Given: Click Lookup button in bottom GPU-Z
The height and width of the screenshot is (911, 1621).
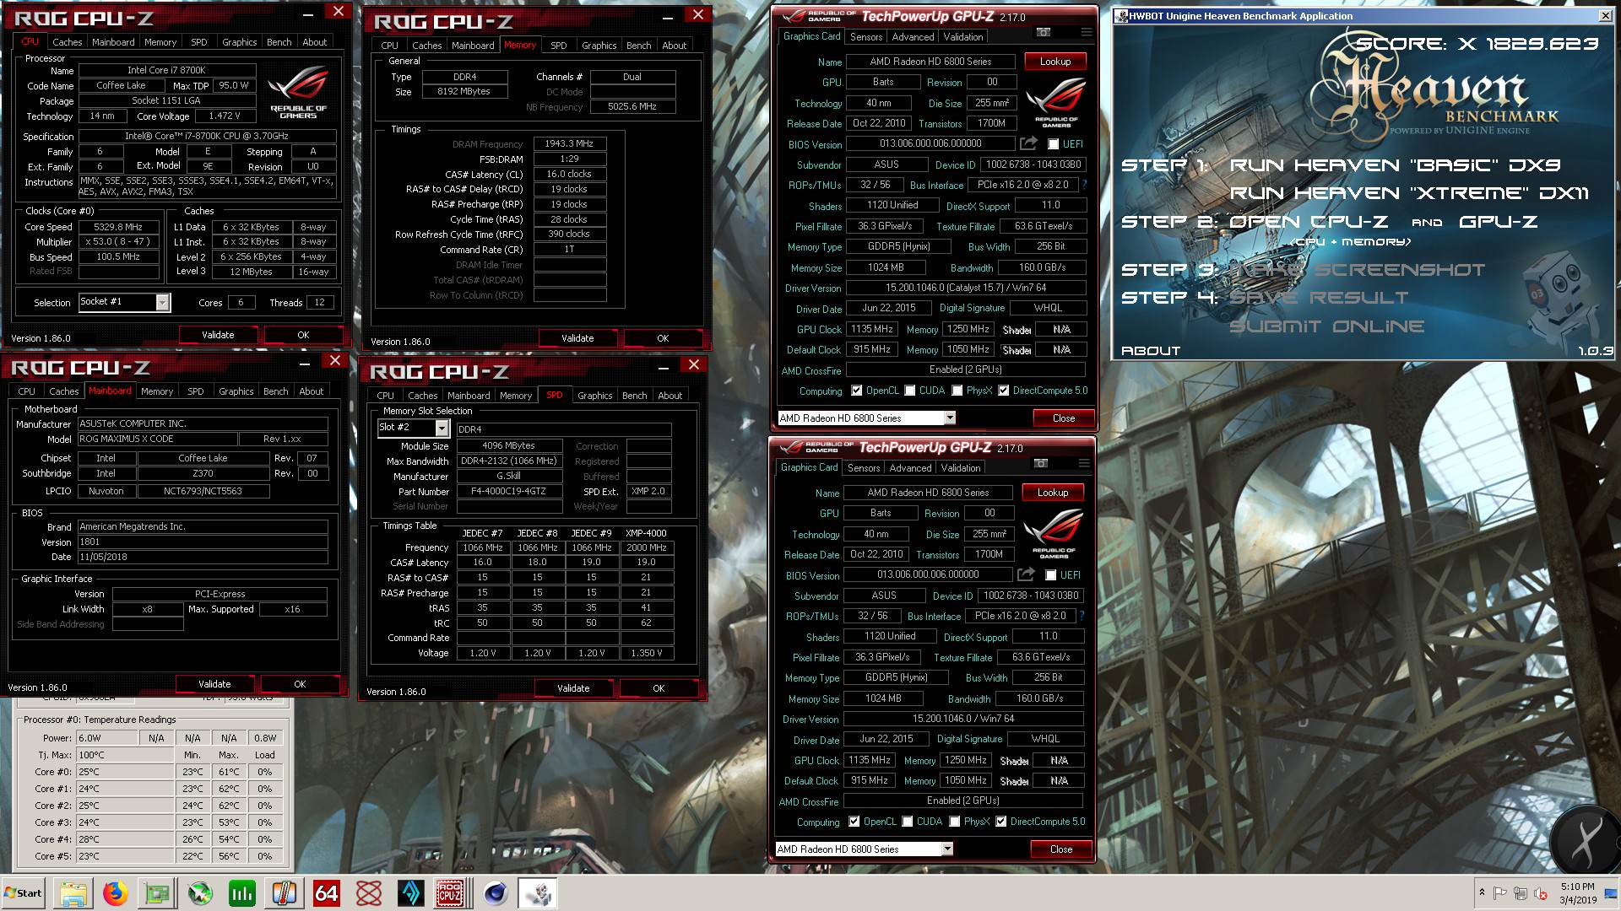Looking at the screenshot, I should point(1053,493).
